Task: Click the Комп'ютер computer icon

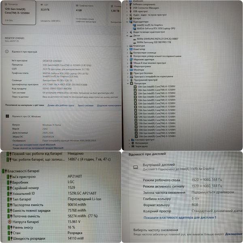Action: [x=131, y=49]
